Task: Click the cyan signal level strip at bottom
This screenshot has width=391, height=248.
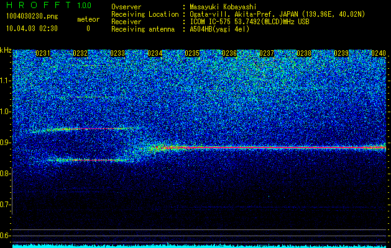Action: click(199, 246)
